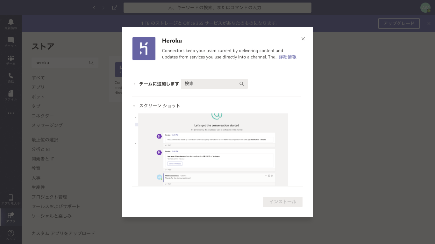435x244 pixels.
Task: Click the back navigation chevron
Action: pyautogui.click(x=94, y=8)
